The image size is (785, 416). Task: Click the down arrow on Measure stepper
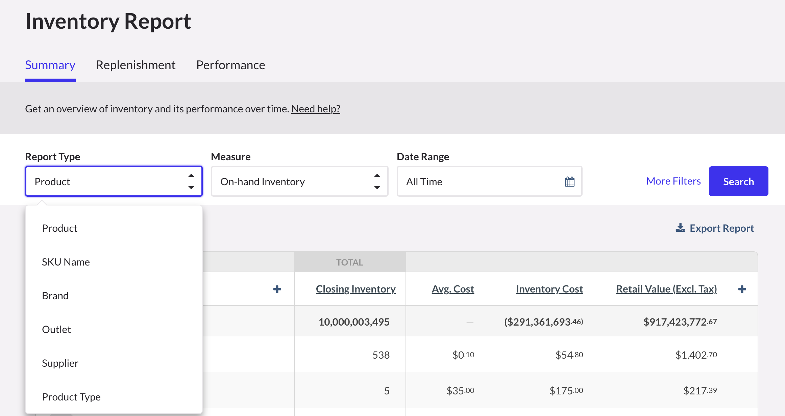(377, 188)
